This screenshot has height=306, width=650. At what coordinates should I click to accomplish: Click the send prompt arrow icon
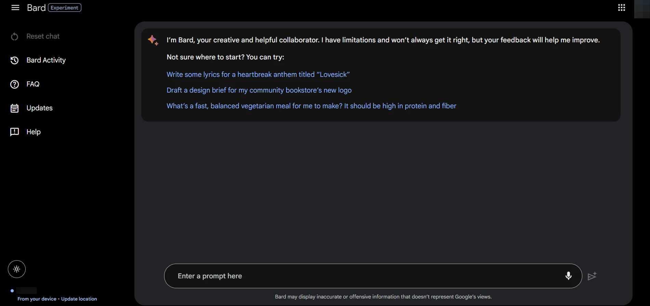592,276
